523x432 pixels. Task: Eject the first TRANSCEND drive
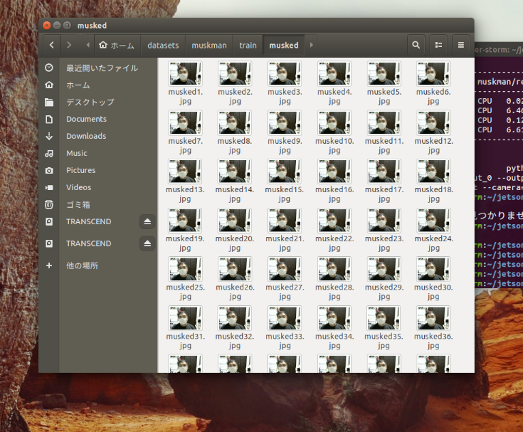(x=147, y=222)
